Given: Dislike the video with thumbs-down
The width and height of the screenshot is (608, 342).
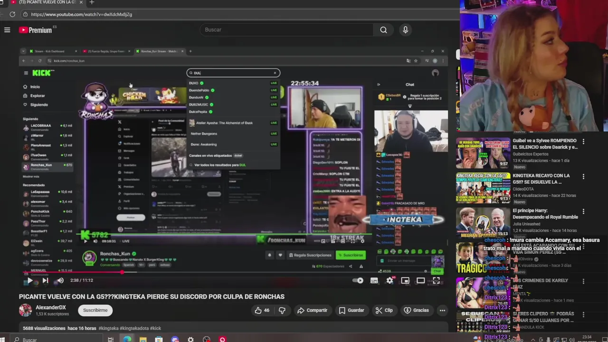Looking at the screenshot, I should click(x=282, y=310).
